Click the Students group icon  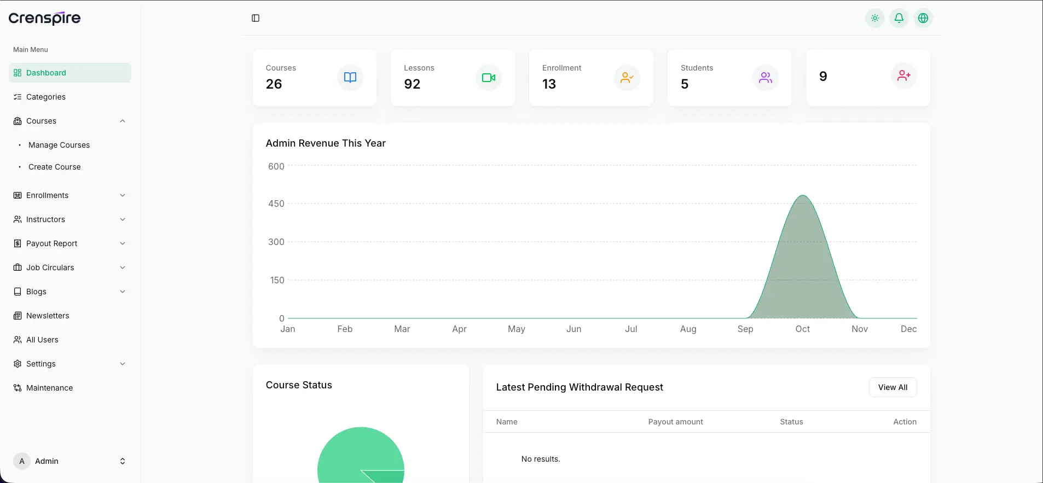coord(766,78)
